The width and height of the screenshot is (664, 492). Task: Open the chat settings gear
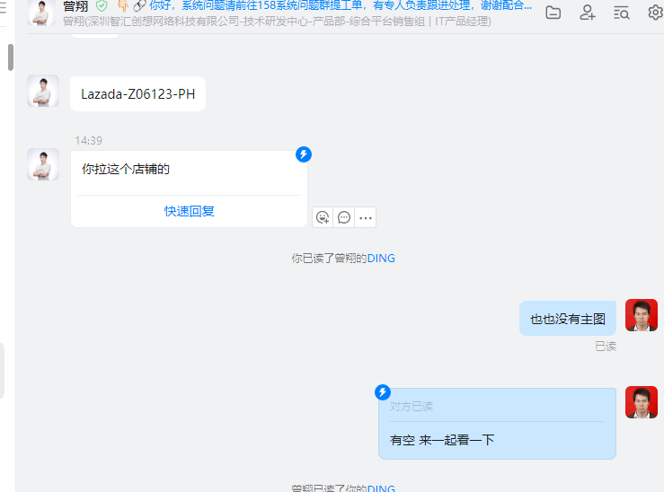coord(656,13)
